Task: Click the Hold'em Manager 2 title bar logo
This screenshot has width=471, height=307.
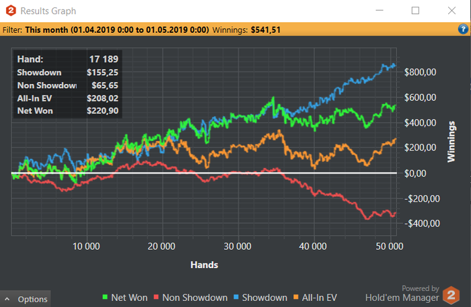Action: pyautogui.click(x=11, y=11)
